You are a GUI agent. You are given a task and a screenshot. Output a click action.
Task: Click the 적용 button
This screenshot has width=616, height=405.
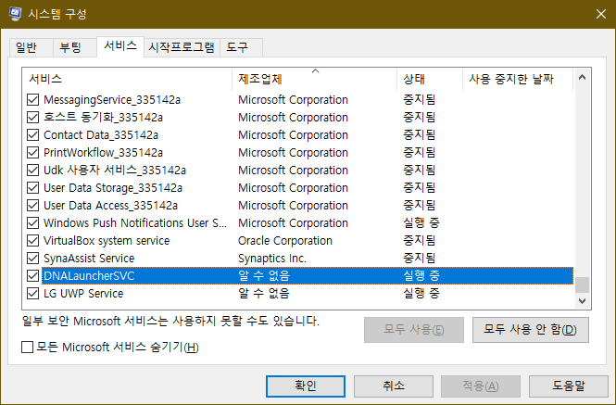(481, 386)
